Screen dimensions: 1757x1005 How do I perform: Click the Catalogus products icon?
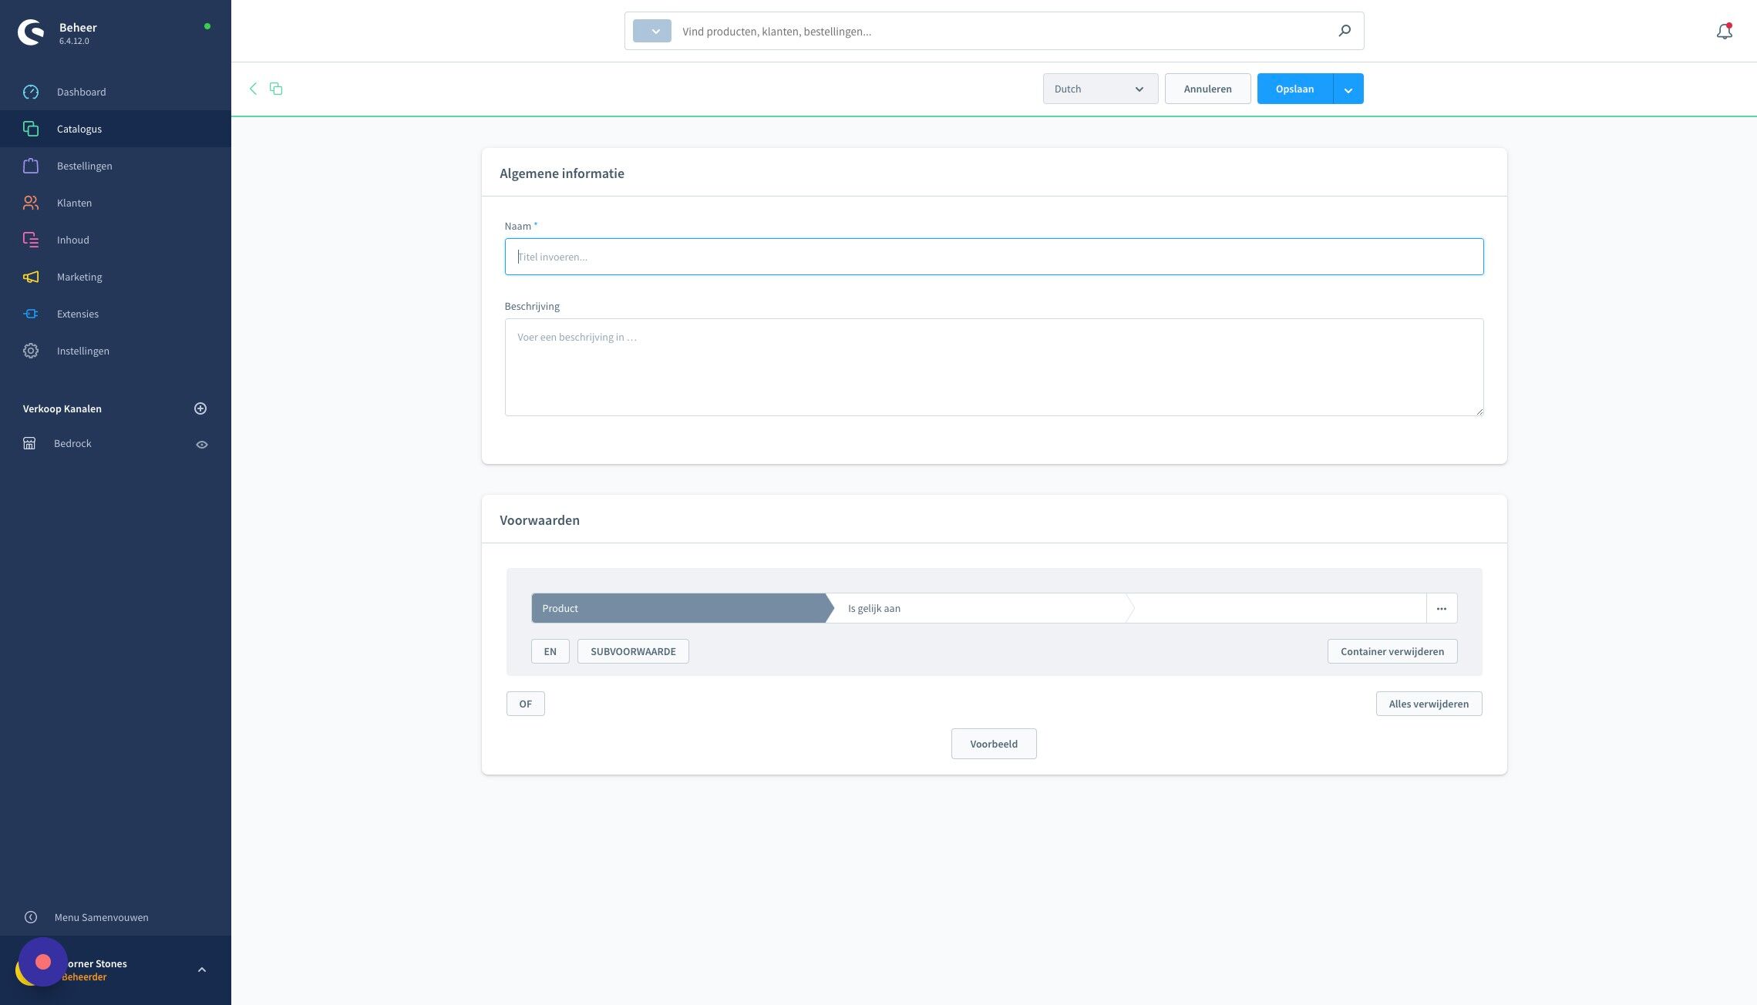(x=31, y=129)
